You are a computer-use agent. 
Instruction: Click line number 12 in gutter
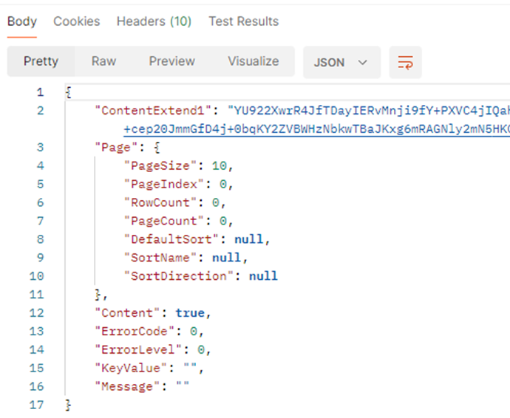point(36,313)
